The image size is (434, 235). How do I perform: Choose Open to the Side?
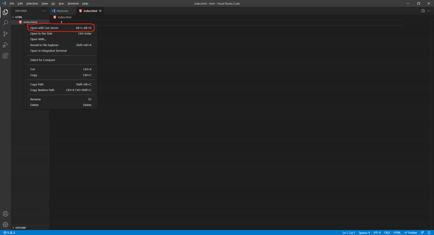click(x=61, y=33)
